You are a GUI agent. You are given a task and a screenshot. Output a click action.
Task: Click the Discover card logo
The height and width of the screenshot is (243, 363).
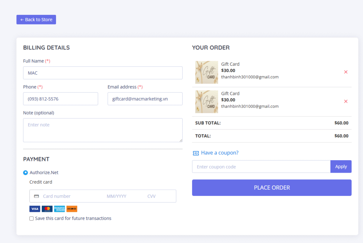[x=72, y=209]
